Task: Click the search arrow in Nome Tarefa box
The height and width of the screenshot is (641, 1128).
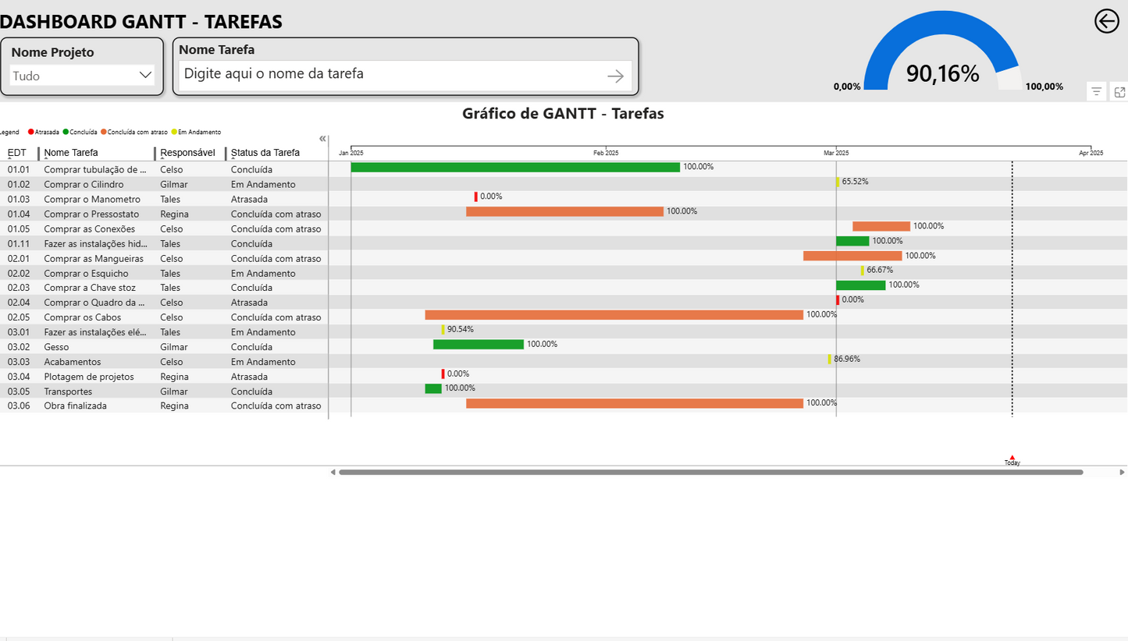Action: pyautogui.click(x=615, y=76)
